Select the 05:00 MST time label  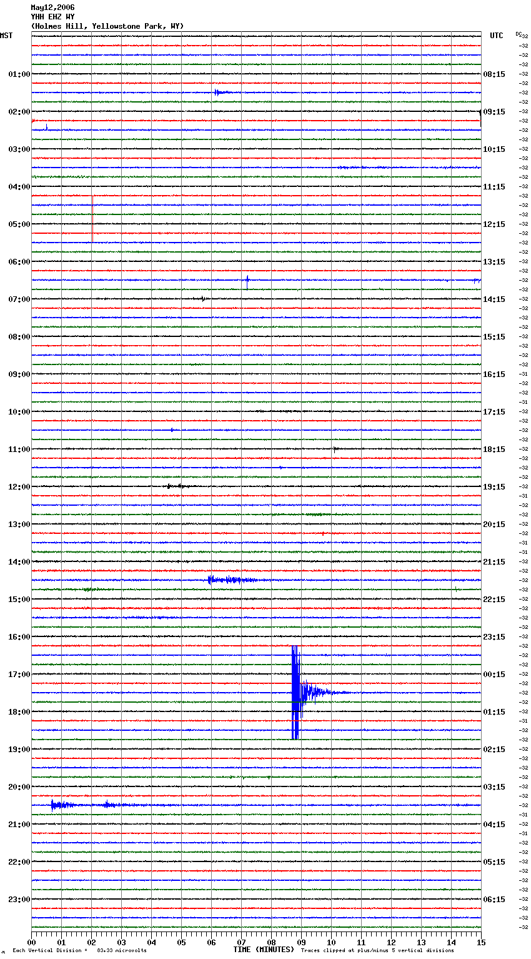[19, 224]
